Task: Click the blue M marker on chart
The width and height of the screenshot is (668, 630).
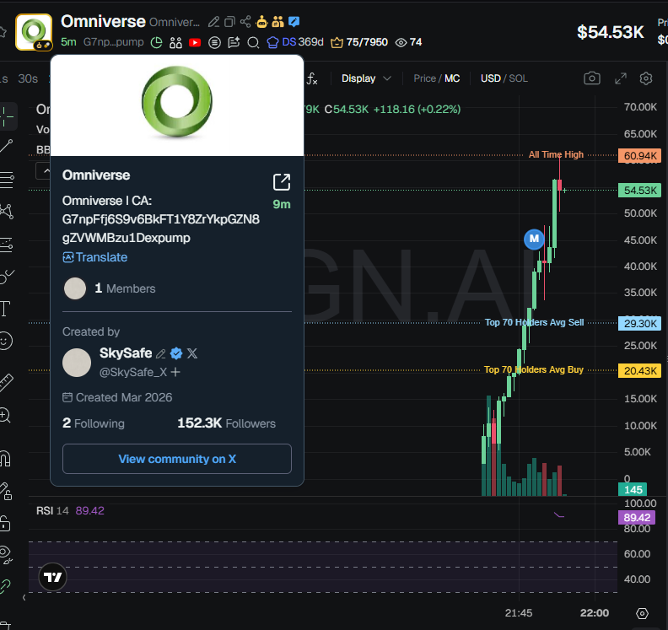Action: pos(534,239)
